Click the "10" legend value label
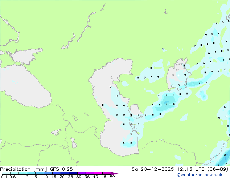This screenshot has width=230, height=178. (45, 177)
